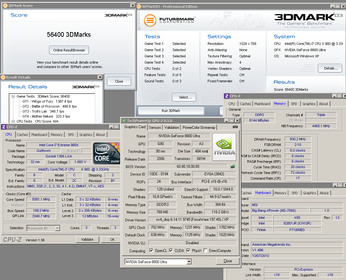Toggle the CUDA checkbox
This screenshot has height=280, width=346.
[171, 250]
